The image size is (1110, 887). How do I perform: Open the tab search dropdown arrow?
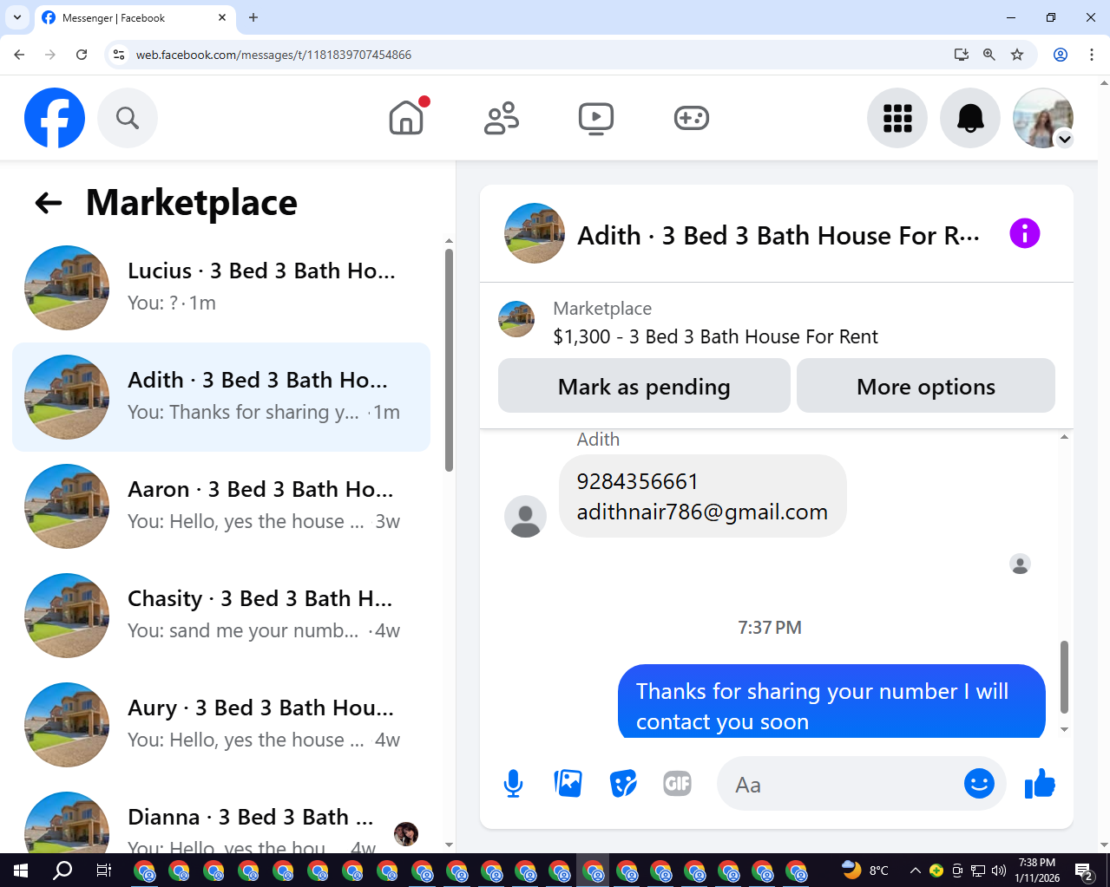click(17, 17)
